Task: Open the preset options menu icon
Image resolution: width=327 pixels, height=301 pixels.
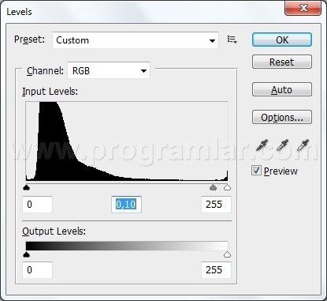Action: (x=232, y=40)
